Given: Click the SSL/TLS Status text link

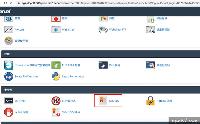Looking at the screenshot, I should 71,112.
